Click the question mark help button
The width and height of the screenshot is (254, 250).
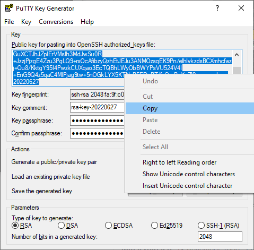[x=217, y=8]
